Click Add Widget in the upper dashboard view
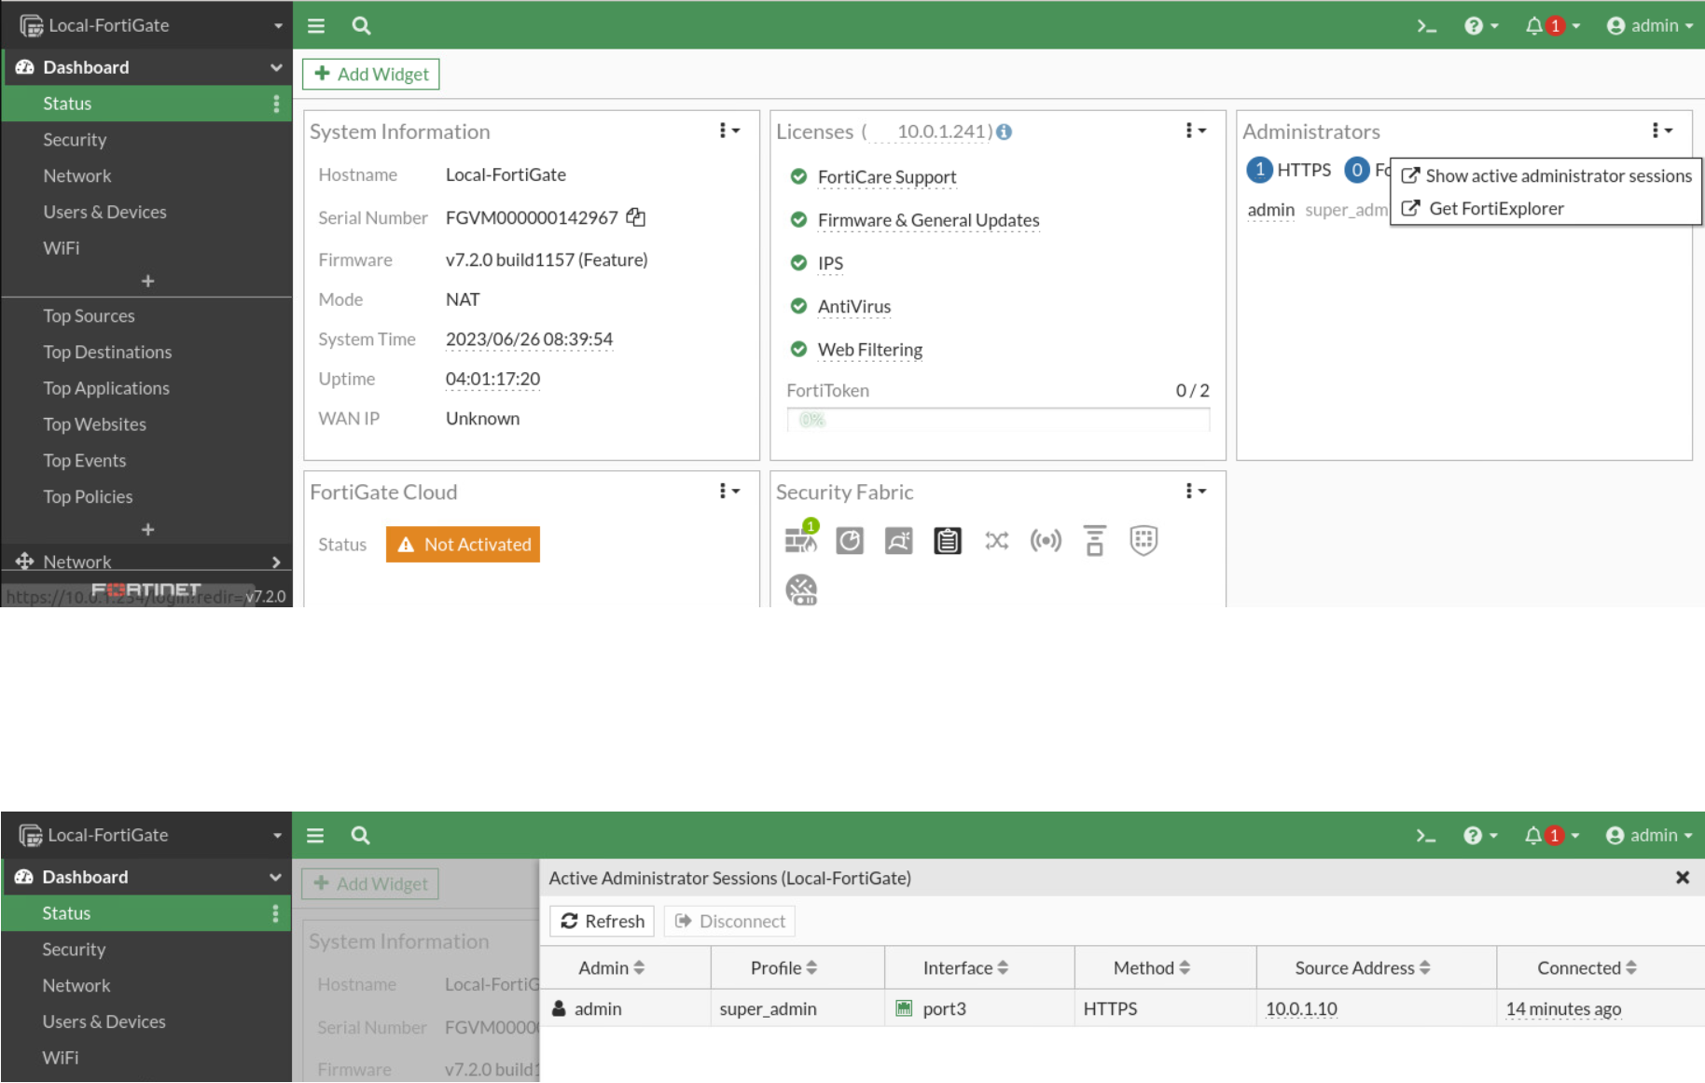 click(371, 74)
